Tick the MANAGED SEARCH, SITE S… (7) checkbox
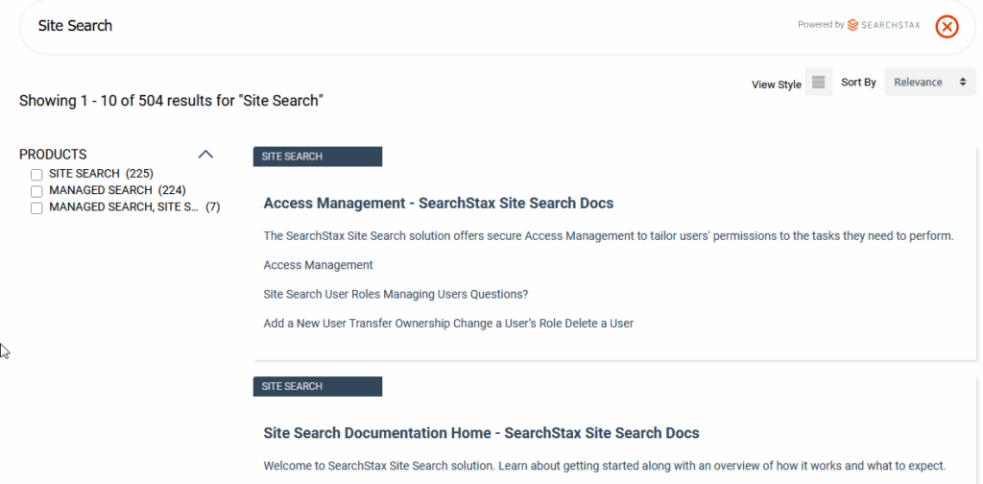 (x=36, y=207)
